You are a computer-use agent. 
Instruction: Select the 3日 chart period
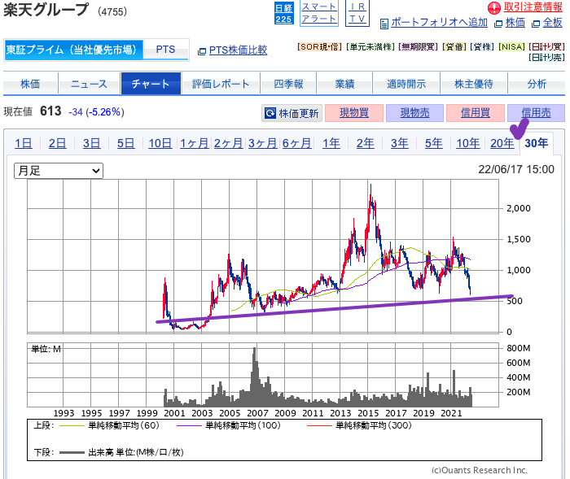pyautogui.click(x=91, y=143)
